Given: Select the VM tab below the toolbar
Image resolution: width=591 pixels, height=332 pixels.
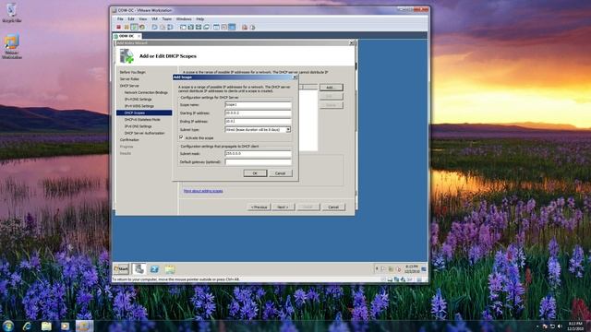Looking at the screenshot, I should (x=127, y=36).
